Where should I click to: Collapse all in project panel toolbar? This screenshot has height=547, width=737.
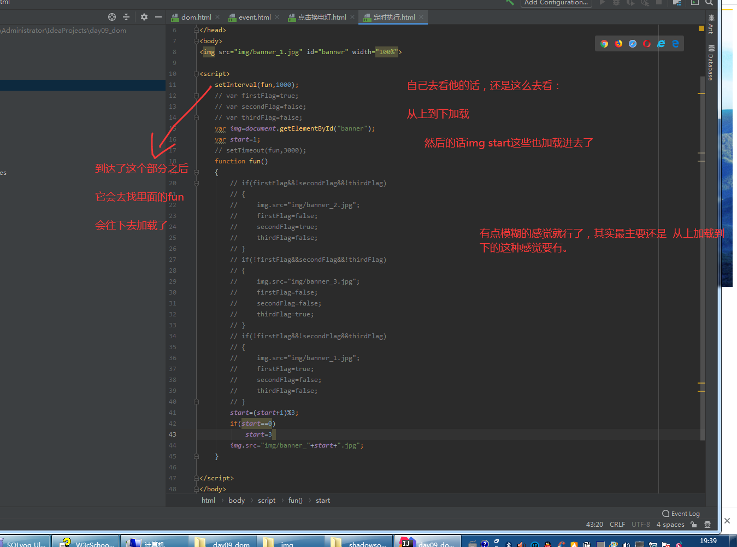(126, 17)
